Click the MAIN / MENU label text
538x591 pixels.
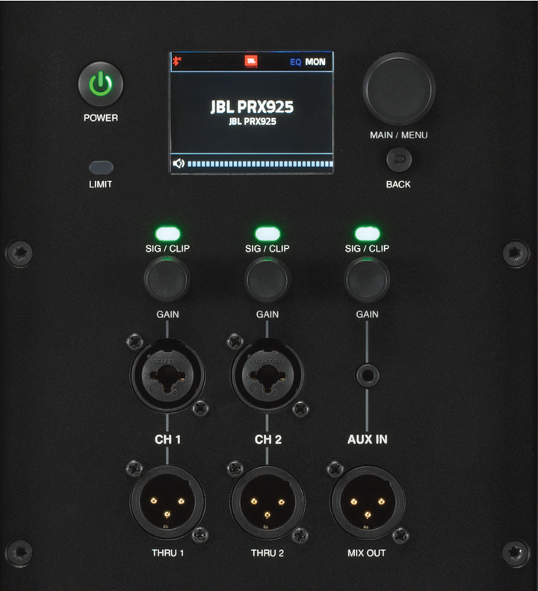398,135
